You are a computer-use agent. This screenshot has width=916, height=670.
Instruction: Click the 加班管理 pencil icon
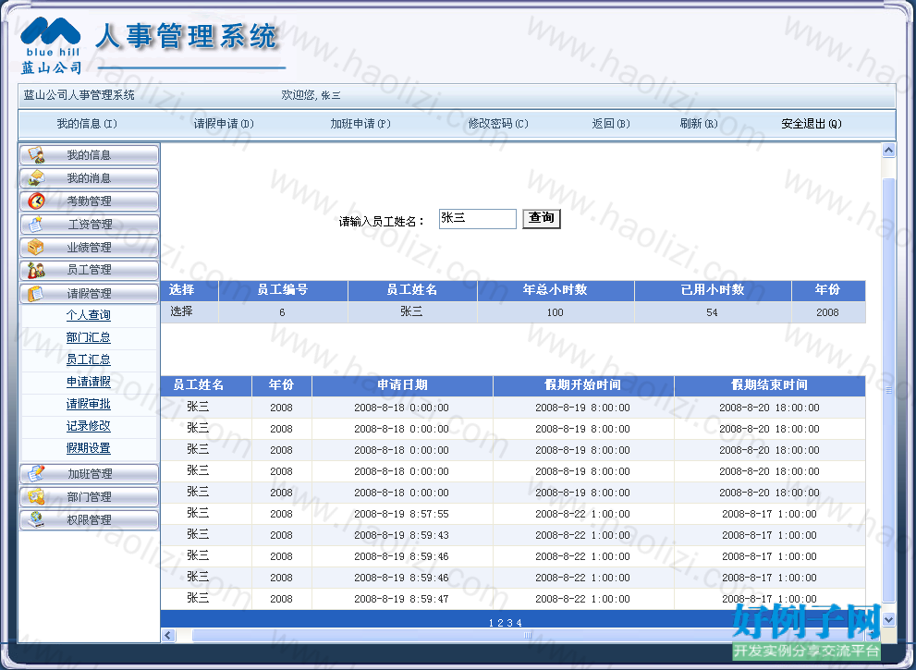(36, 473)
